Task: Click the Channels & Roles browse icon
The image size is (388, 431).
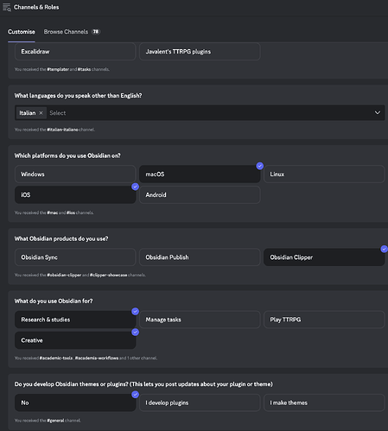Action: 7,7
